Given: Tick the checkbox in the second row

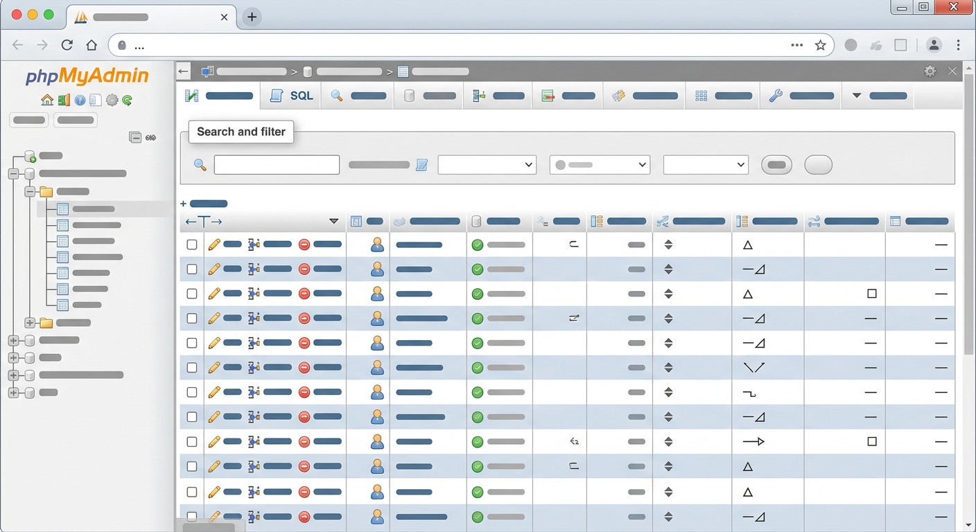Looking at the screenshot, I should pos(192,269).
